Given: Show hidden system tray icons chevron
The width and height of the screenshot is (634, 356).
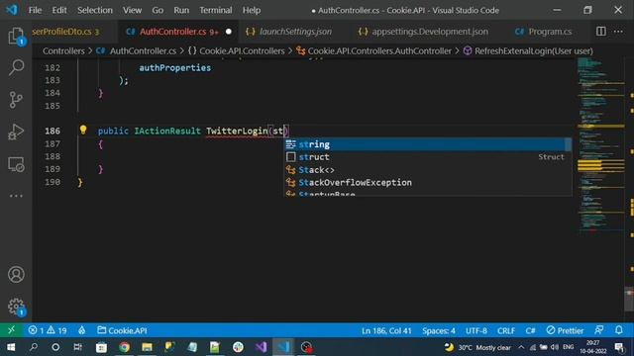Looking at the screenshot, I should pos(521,347).
